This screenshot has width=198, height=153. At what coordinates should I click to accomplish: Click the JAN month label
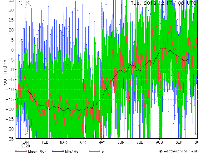(x=26, y=142)
